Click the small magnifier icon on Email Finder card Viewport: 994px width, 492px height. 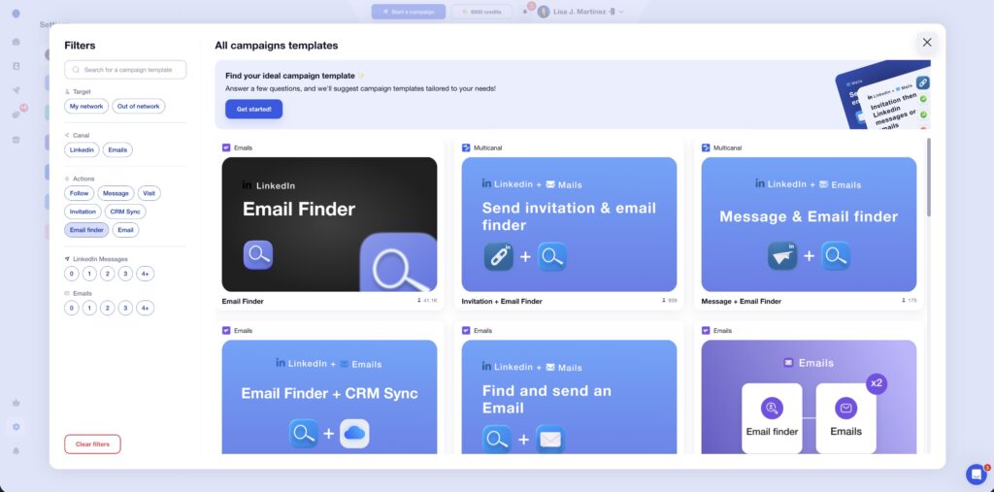tap(257, 255)
